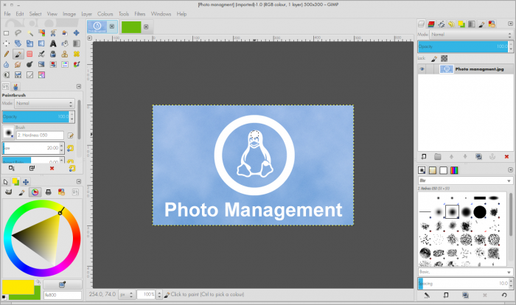Click the green background colour swatch
The height and width of the screenshot is (305, 516).
[x=37, y=293]
